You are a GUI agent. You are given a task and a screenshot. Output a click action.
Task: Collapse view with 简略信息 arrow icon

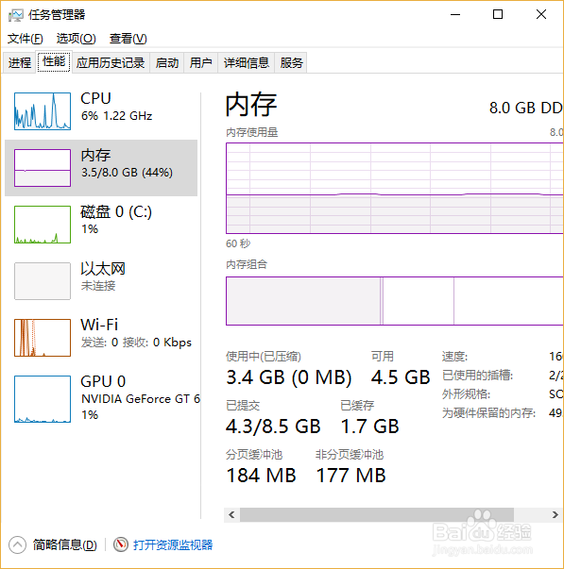[17, 544]
